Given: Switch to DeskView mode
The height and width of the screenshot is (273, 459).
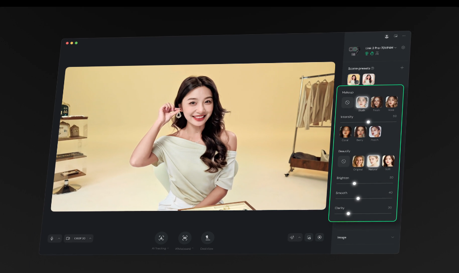Looking at the screenshot, I should [x=207, y=238].
